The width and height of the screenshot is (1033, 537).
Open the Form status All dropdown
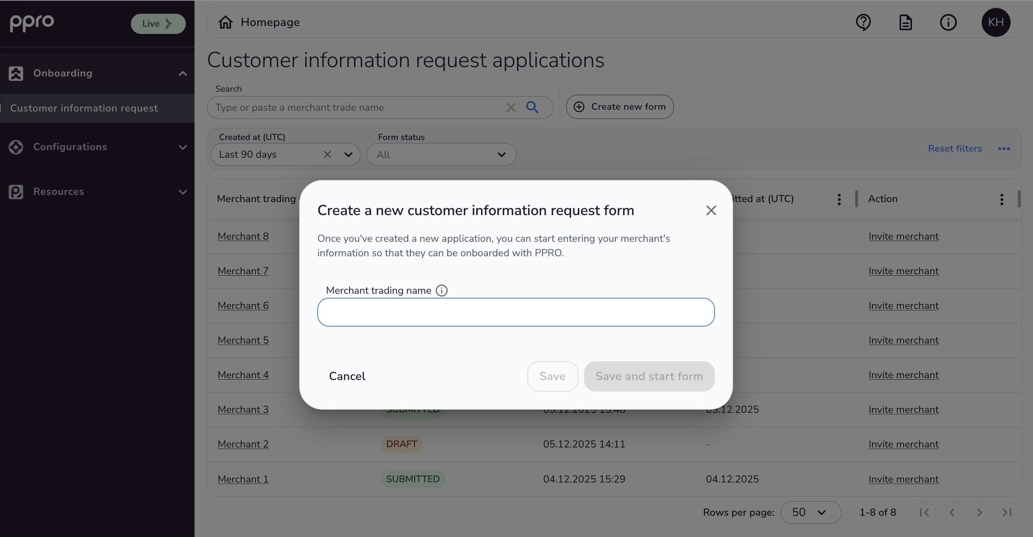pyautogui.click(x=441, y=154)
